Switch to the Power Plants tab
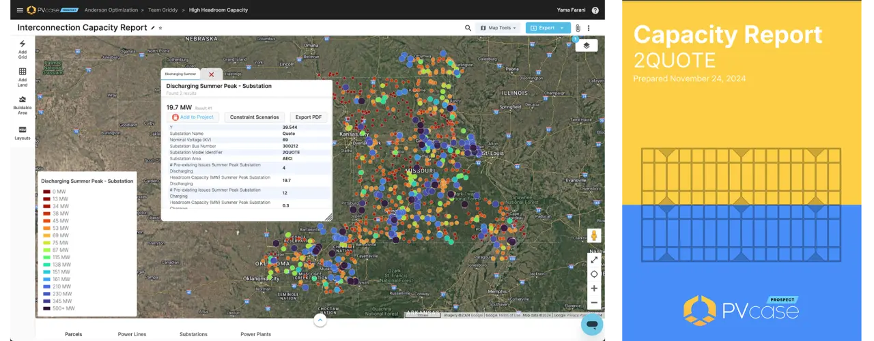 256,334
